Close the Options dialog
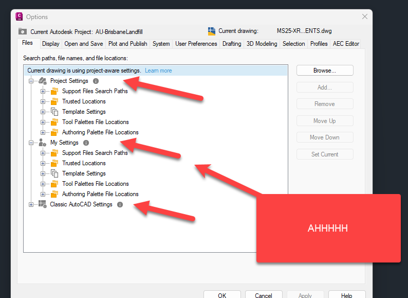Image resolution: width=408 pixels, height=298 pixels. click(x=364, y=16)
